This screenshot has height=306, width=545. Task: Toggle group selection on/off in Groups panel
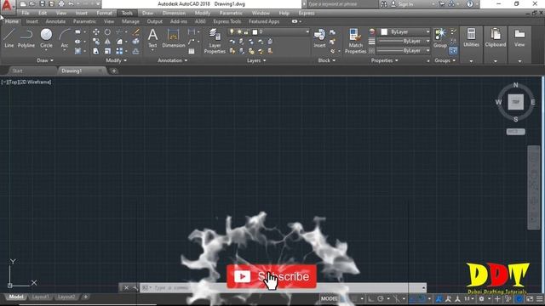(453, 51)
